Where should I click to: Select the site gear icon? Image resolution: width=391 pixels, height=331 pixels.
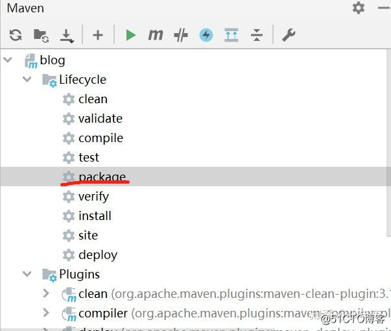(x=69, y=236)
